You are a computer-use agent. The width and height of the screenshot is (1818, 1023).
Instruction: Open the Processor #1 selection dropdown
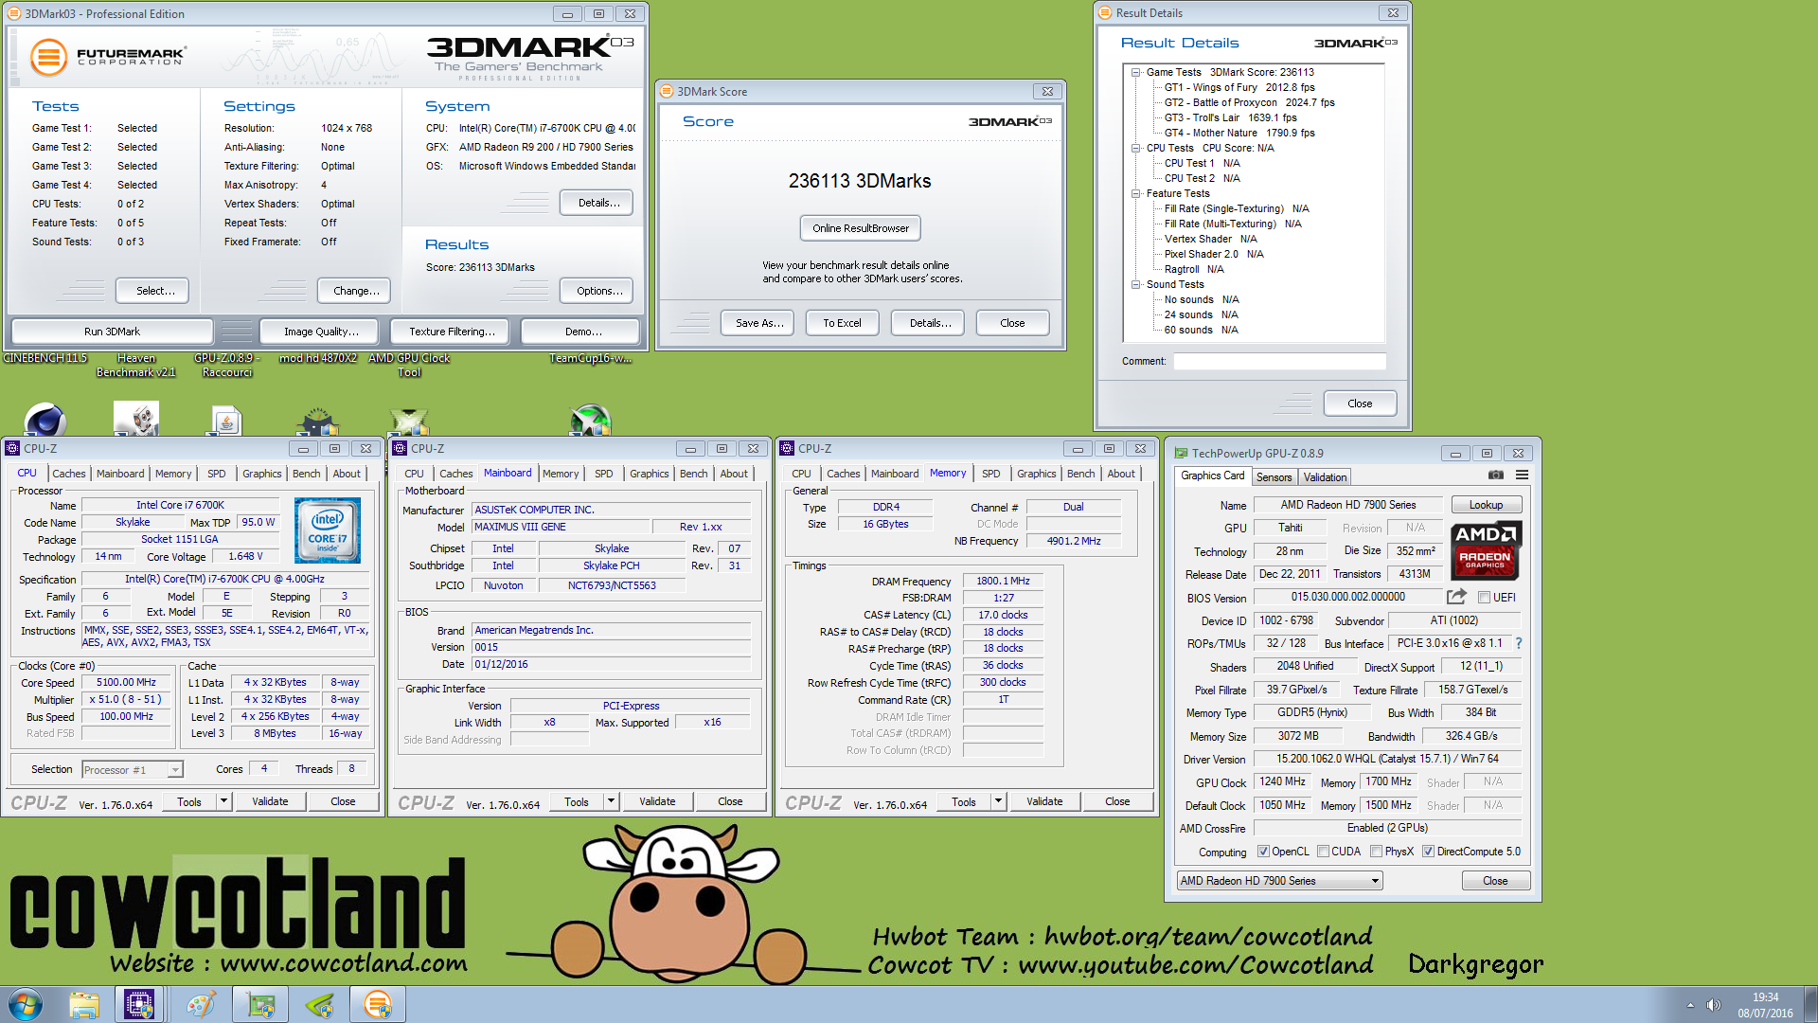tap(133, 770)
